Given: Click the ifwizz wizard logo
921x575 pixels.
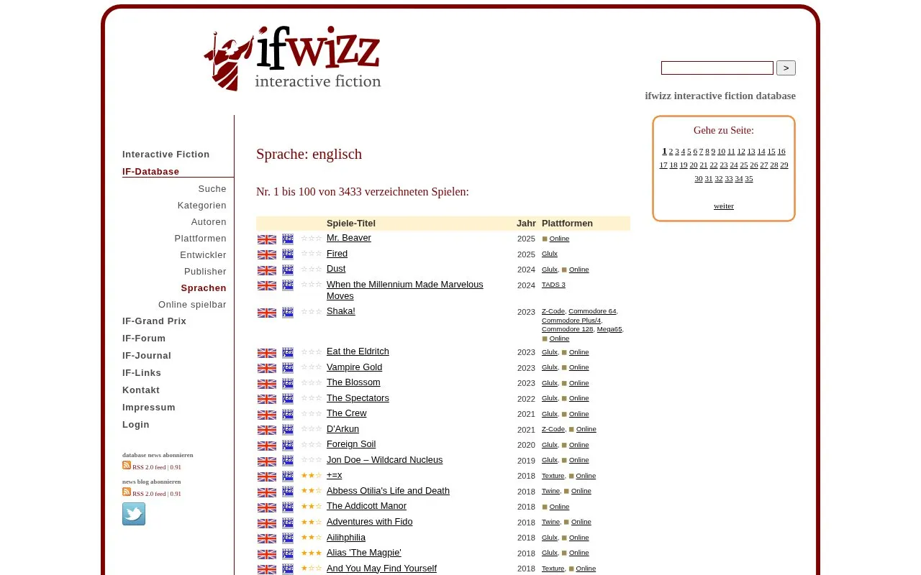Looking at the screenshot, I should point(292,59).
